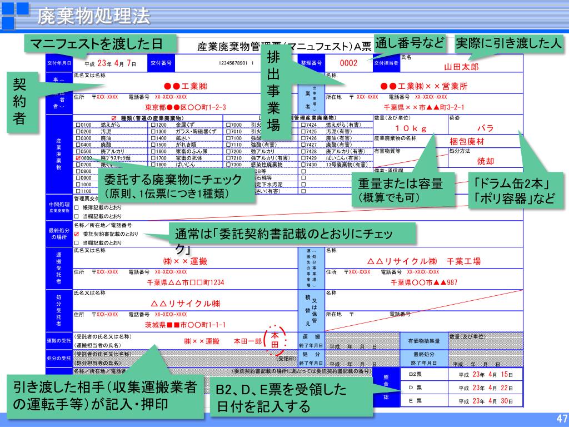Click the round 本田 seal stamp
The height and width of the screenshot is (427, 569).
(276, 340)
